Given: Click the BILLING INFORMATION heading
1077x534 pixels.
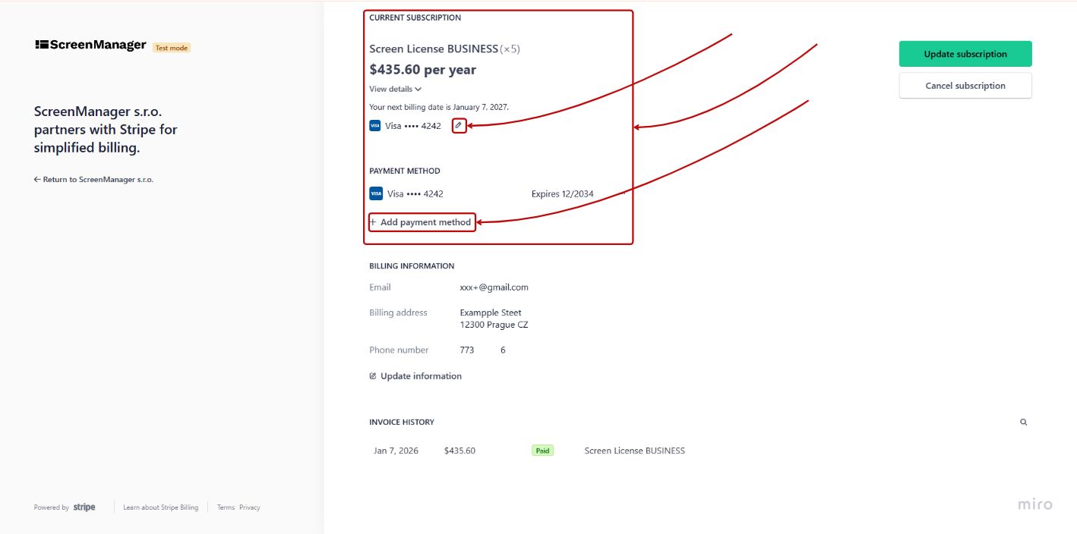Looking at the screenshot, I should (x=412, y=266).
